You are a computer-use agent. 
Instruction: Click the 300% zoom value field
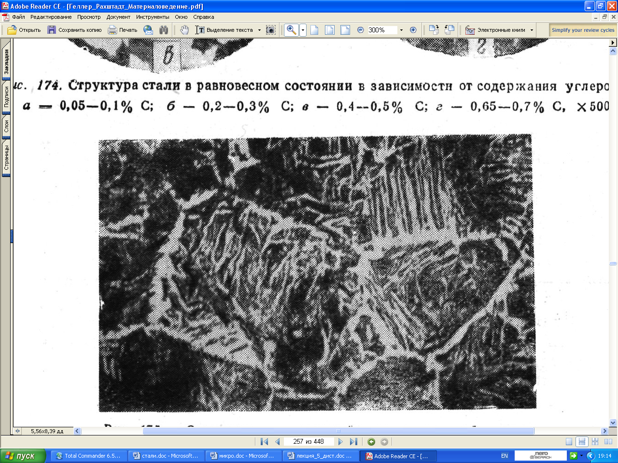point(382,30)
